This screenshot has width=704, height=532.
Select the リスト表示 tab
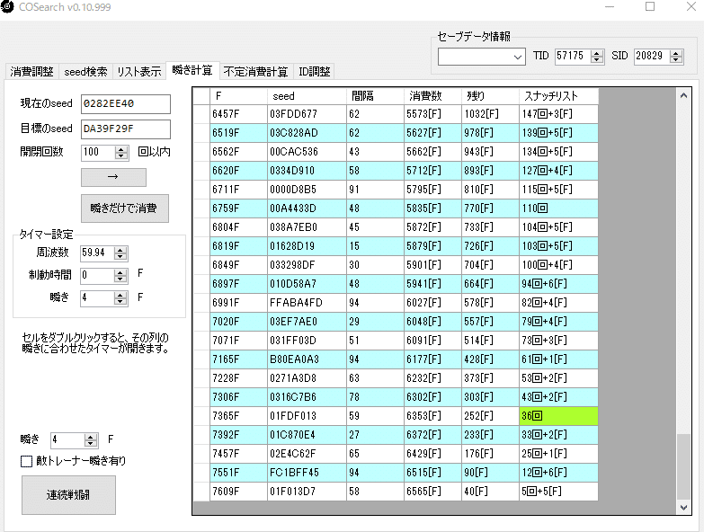(139, 72)
